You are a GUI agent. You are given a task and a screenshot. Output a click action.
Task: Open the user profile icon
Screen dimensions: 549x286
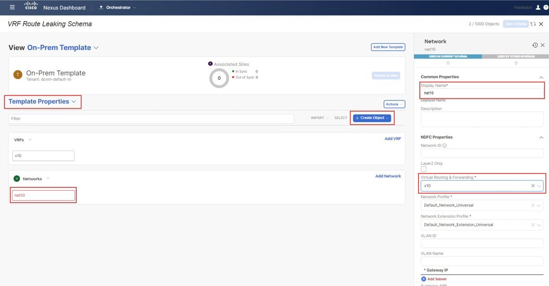click(538, 8)
